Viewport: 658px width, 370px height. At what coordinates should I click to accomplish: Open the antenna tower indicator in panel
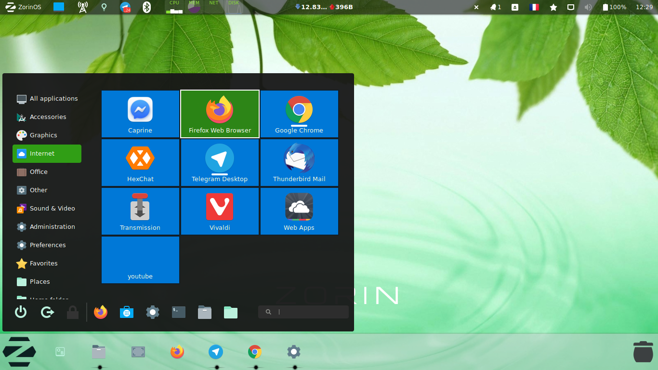[82, 7]
